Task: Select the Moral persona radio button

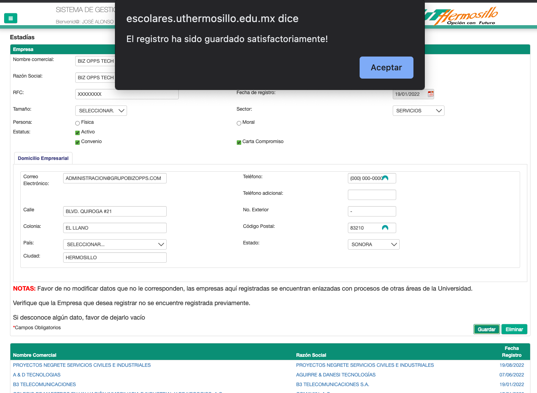Action: 239,123
